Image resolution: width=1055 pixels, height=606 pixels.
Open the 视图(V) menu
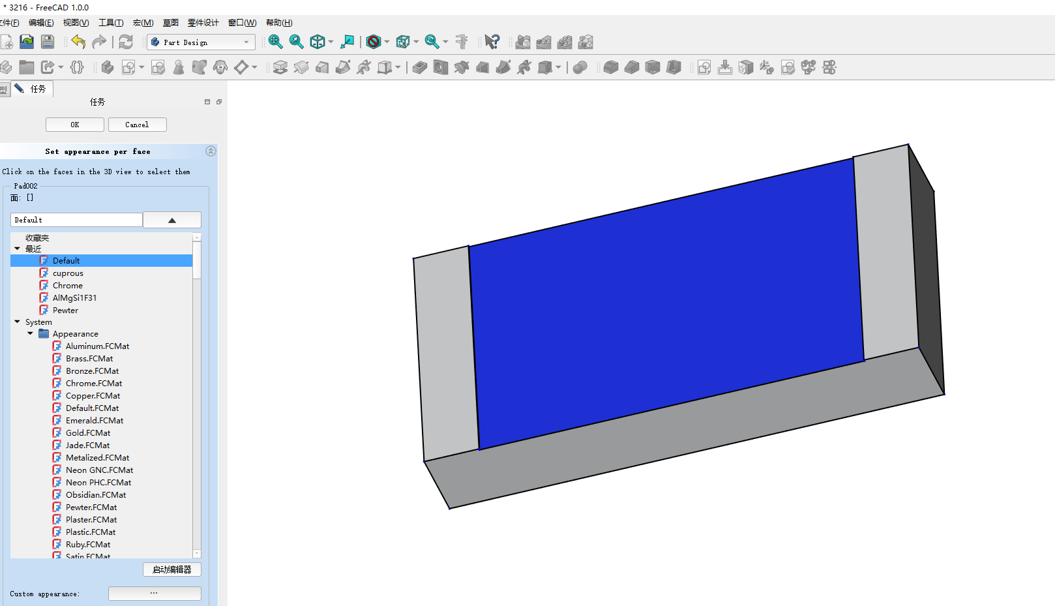[x=76, y=23]
